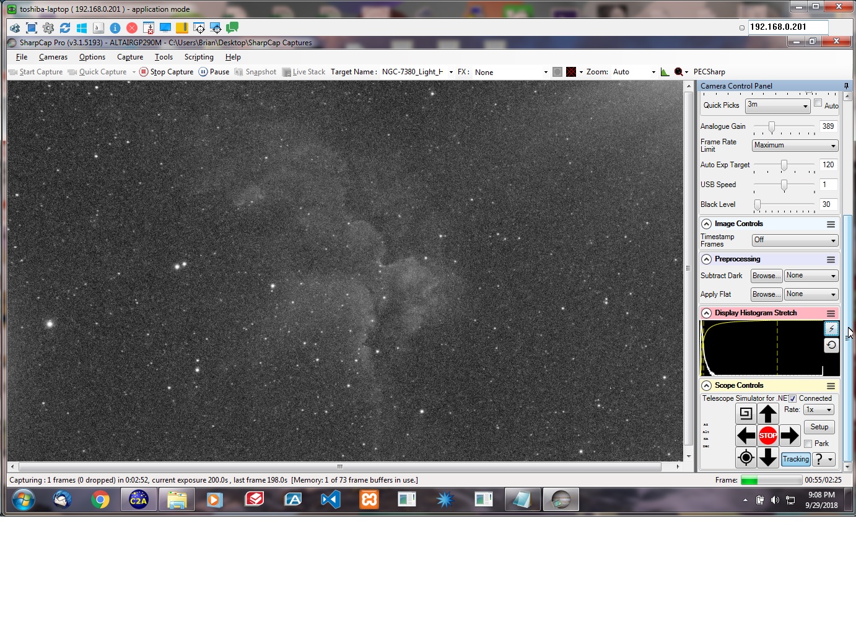Click the red STOP scope movement button
This screenshot has height=617, width=856.
768,435
